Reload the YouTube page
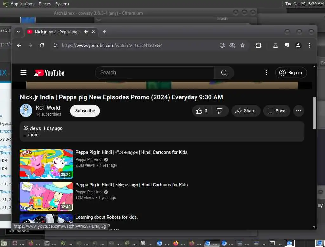 click(x=42, y=45)
